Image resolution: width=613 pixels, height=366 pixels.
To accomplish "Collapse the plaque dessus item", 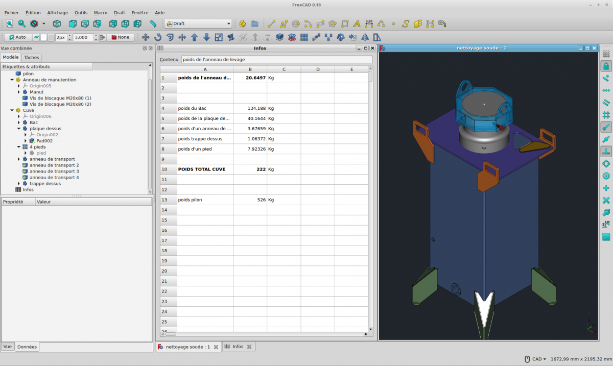I will [19, 129].
